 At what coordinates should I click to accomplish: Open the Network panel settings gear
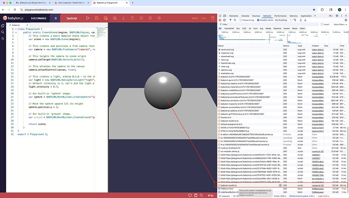click(345, 20)
